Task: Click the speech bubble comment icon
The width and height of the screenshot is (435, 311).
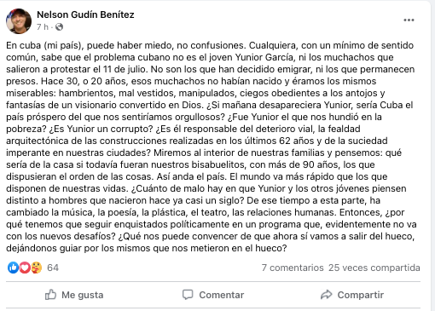Action: pyautogui.click(x=188, y=295)
